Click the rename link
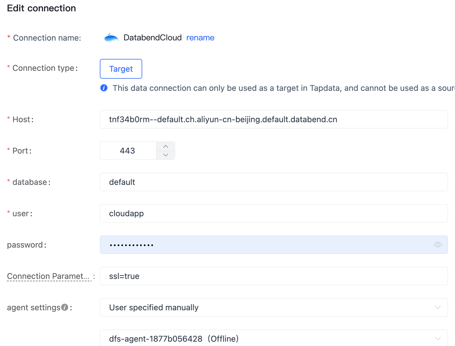This screenshot has height=346, width=455. [200, 38]
